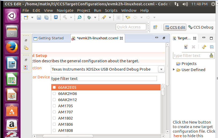Viewport: 218px width, 138px height.
Task: Click the Back navigation arrow
Action: (x=135, y=17)
